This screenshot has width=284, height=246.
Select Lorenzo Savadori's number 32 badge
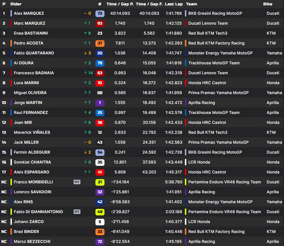pos(100,192)
